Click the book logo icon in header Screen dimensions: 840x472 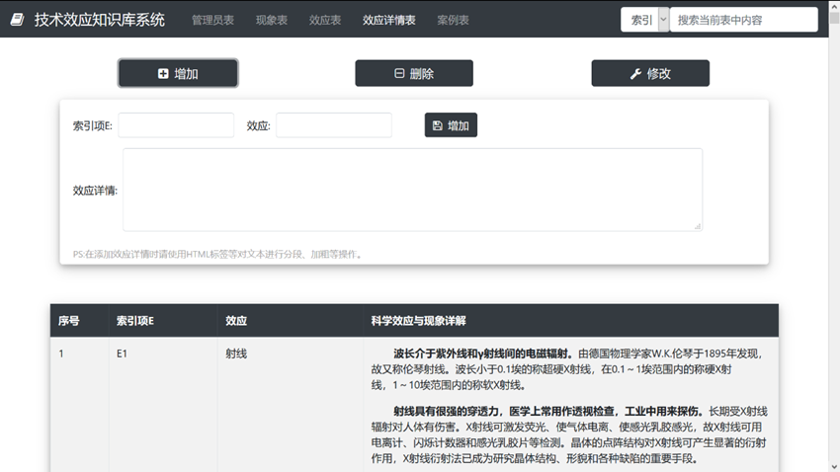click(x=17, y=20)
